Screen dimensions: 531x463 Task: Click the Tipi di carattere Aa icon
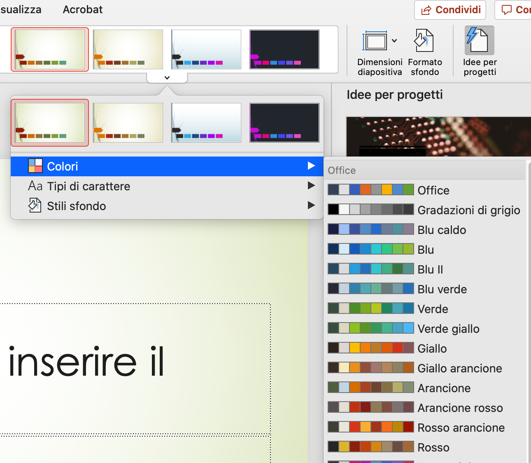click(x=35, y=186)
